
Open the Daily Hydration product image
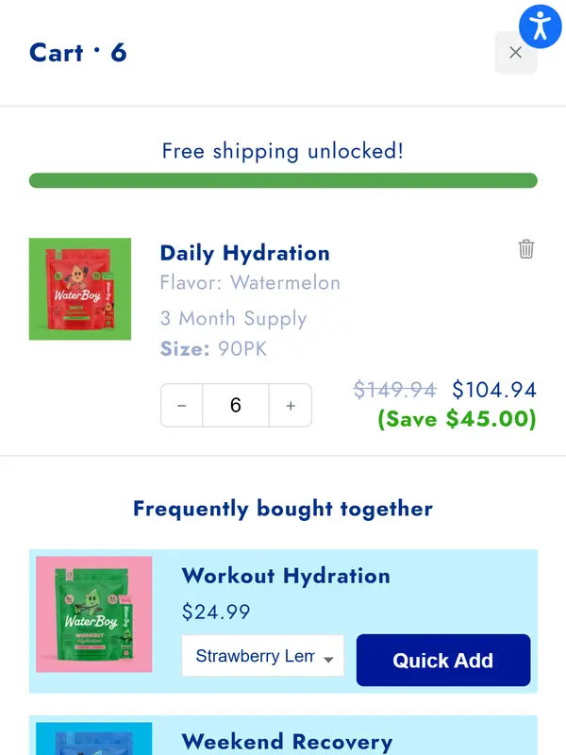click(80, 289)
